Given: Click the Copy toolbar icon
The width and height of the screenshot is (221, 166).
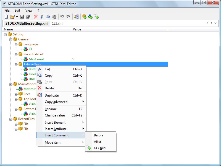Looking at the screenshot, I should pos(48,17).
